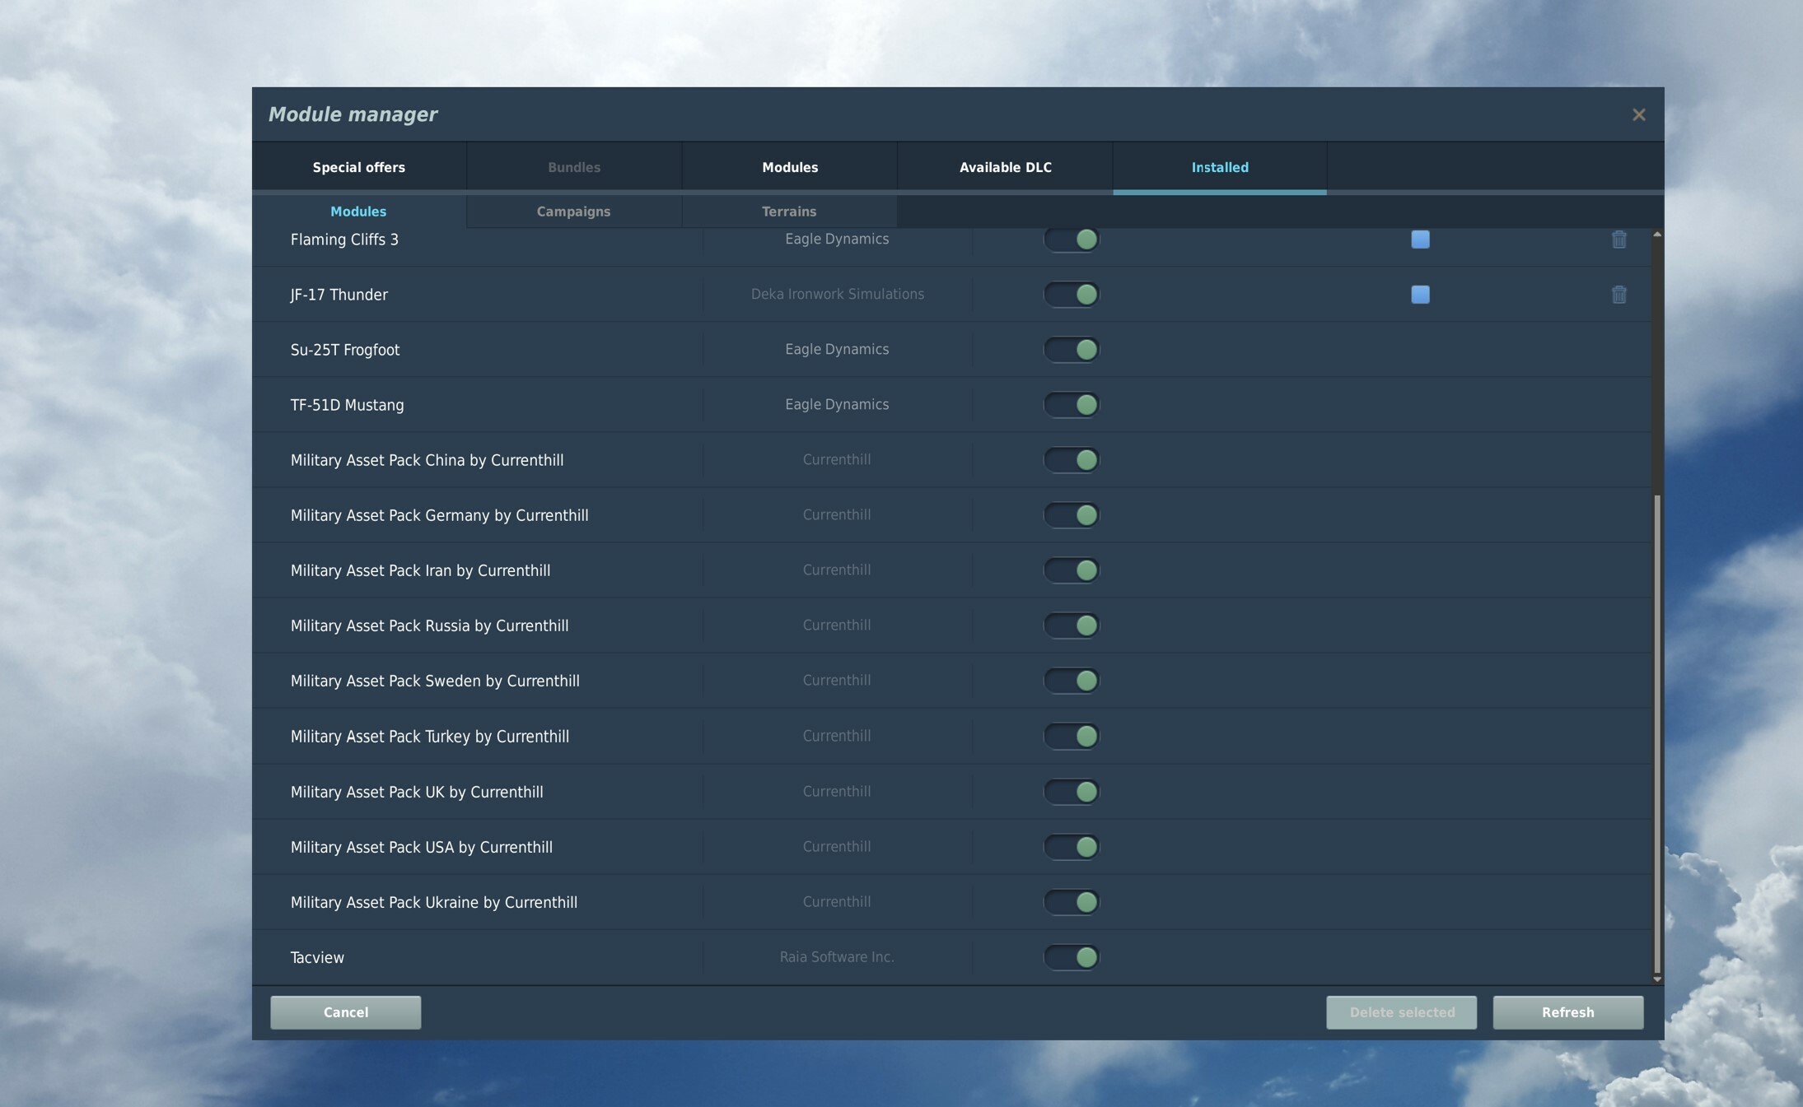Toggle the Military Asset Pack Sweden switch
The image size is (1803, 1107).
coord(1072,681)
